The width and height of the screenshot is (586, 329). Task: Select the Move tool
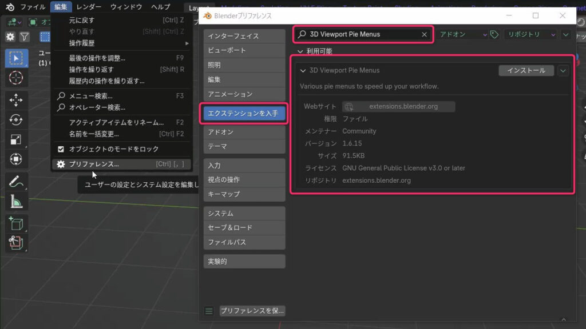(16, 100)
